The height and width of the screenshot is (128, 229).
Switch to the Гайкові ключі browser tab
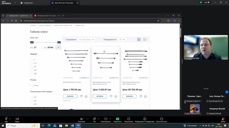19,16
